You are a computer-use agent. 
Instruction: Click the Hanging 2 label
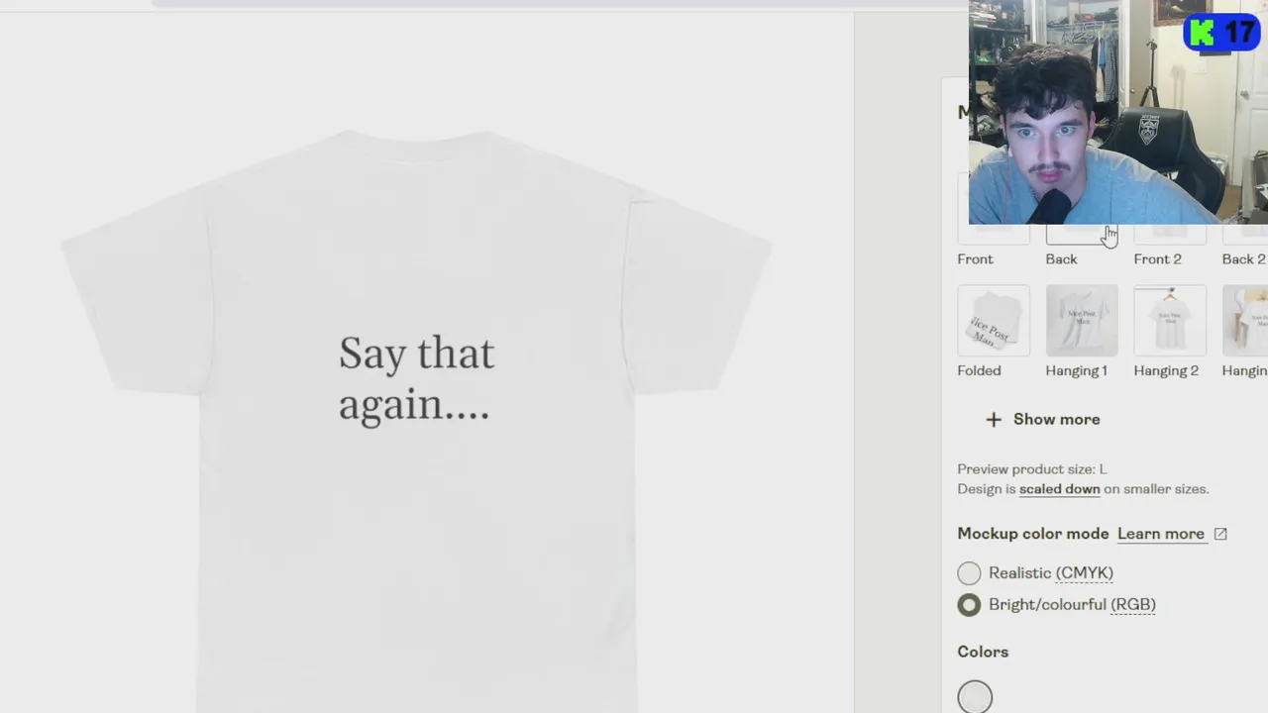[1166, 370]
